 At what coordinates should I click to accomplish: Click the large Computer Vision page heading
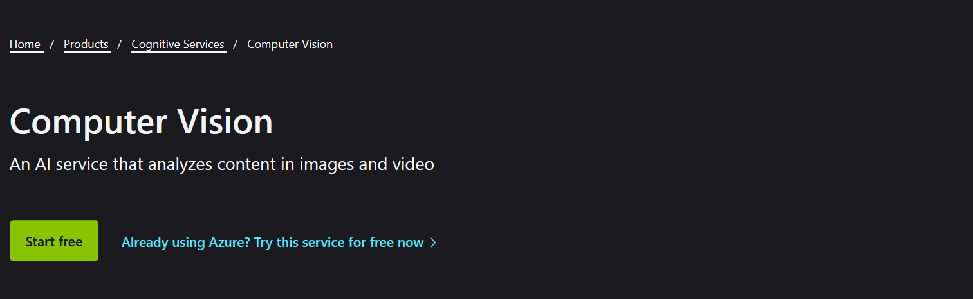(141, 122)
